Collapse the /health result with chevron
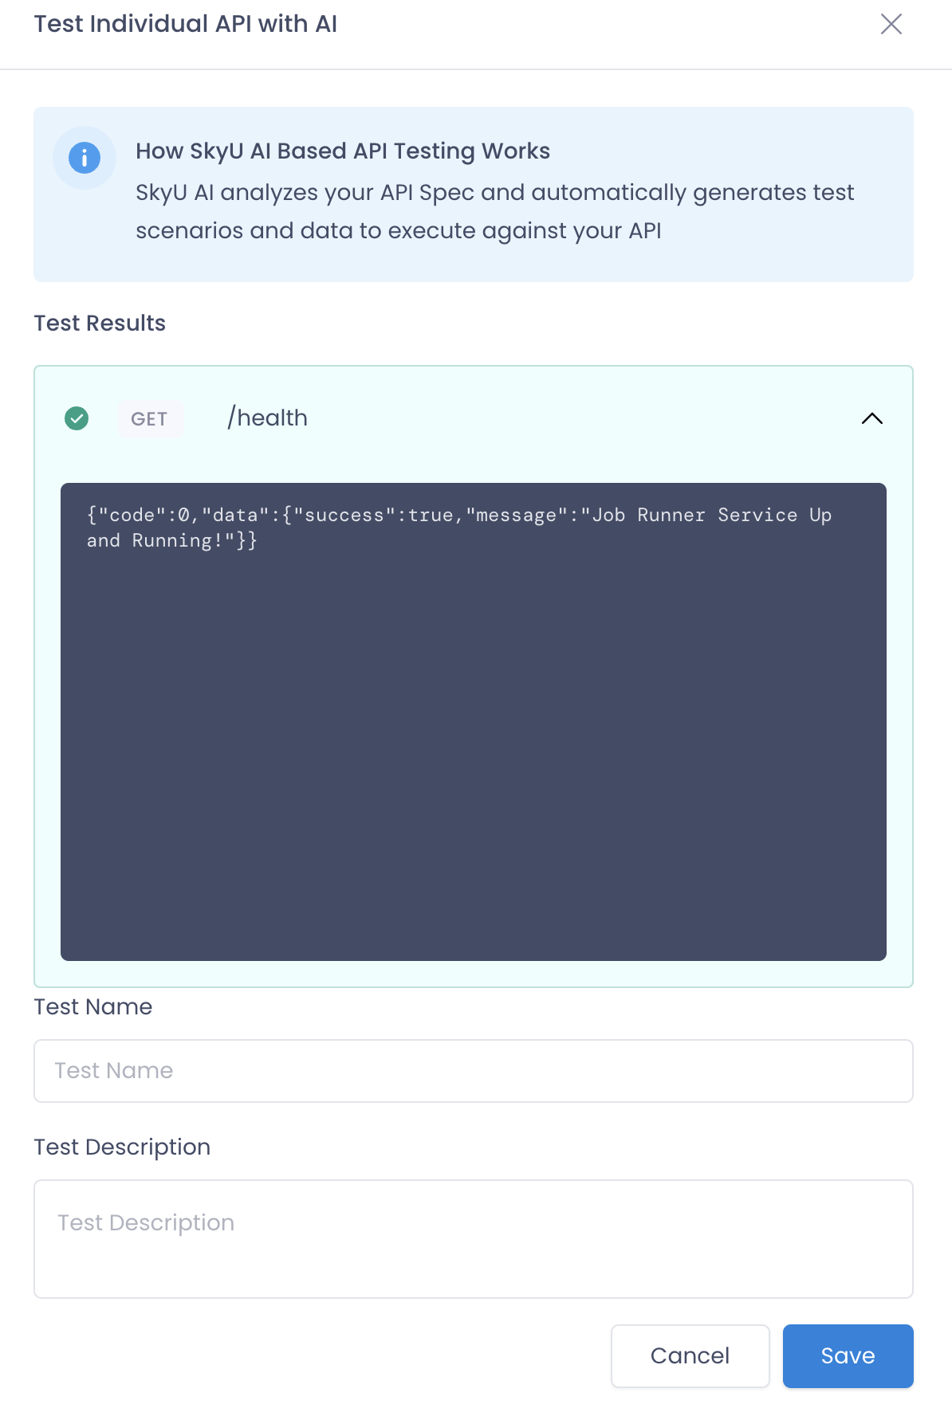Screen dimensions: 952x1412 click(872, 418)
